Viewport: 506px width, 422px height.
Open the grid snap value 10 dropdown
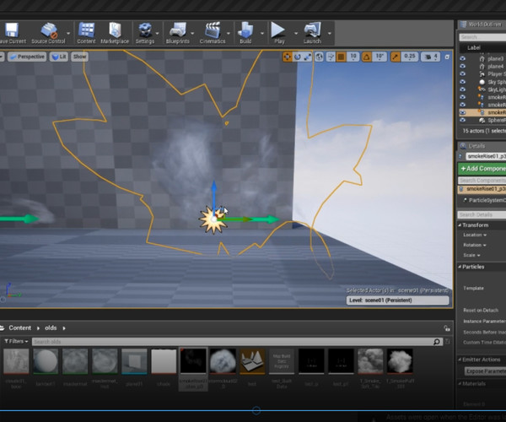tap(353, 57)
